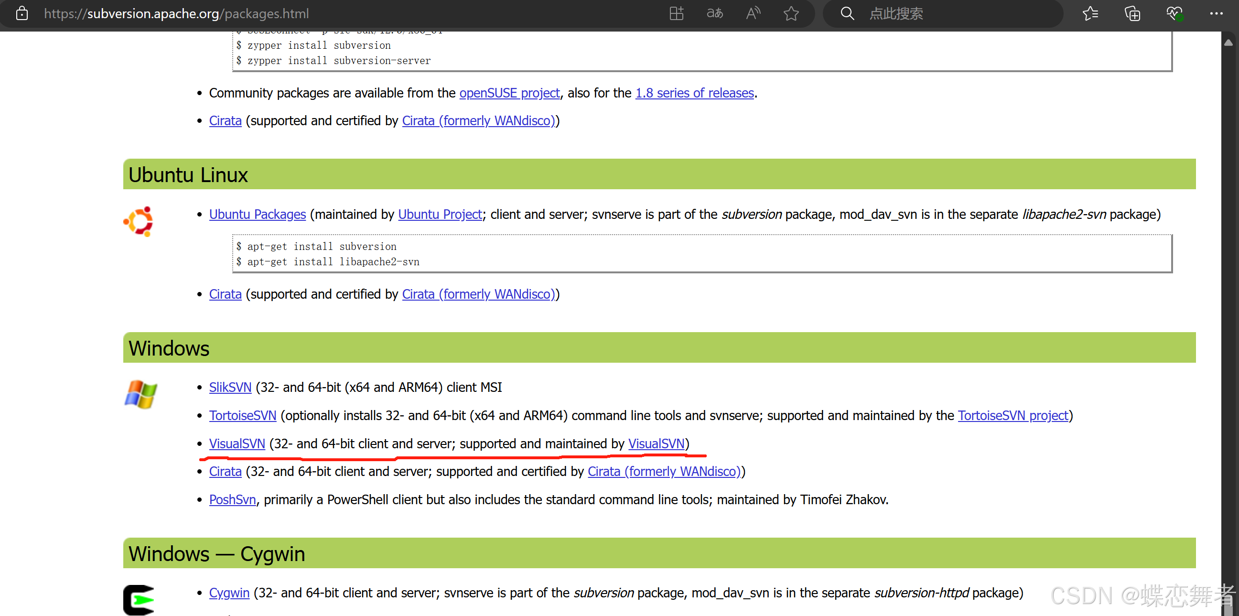The image size is (1239, 616).
Task: Click the translate page icon
Action: pos(715,13)
